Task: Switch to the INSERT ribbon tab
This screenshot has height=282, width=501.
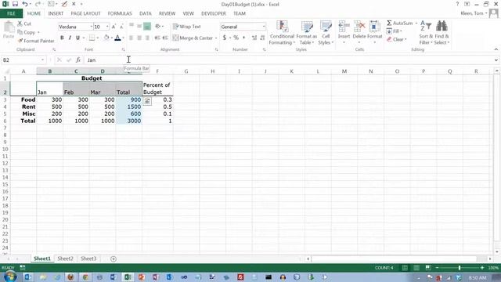Action: click(x=56, y=13)
